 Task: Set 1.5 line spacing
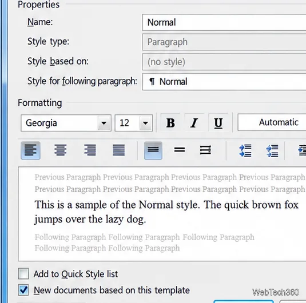(x=180, y=150)
